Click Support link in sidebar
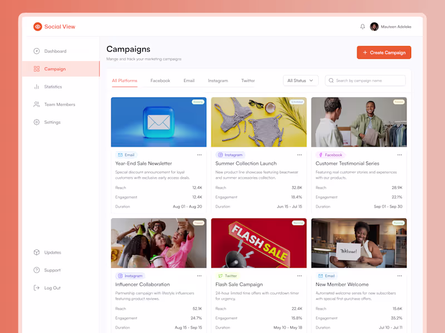 52,270
